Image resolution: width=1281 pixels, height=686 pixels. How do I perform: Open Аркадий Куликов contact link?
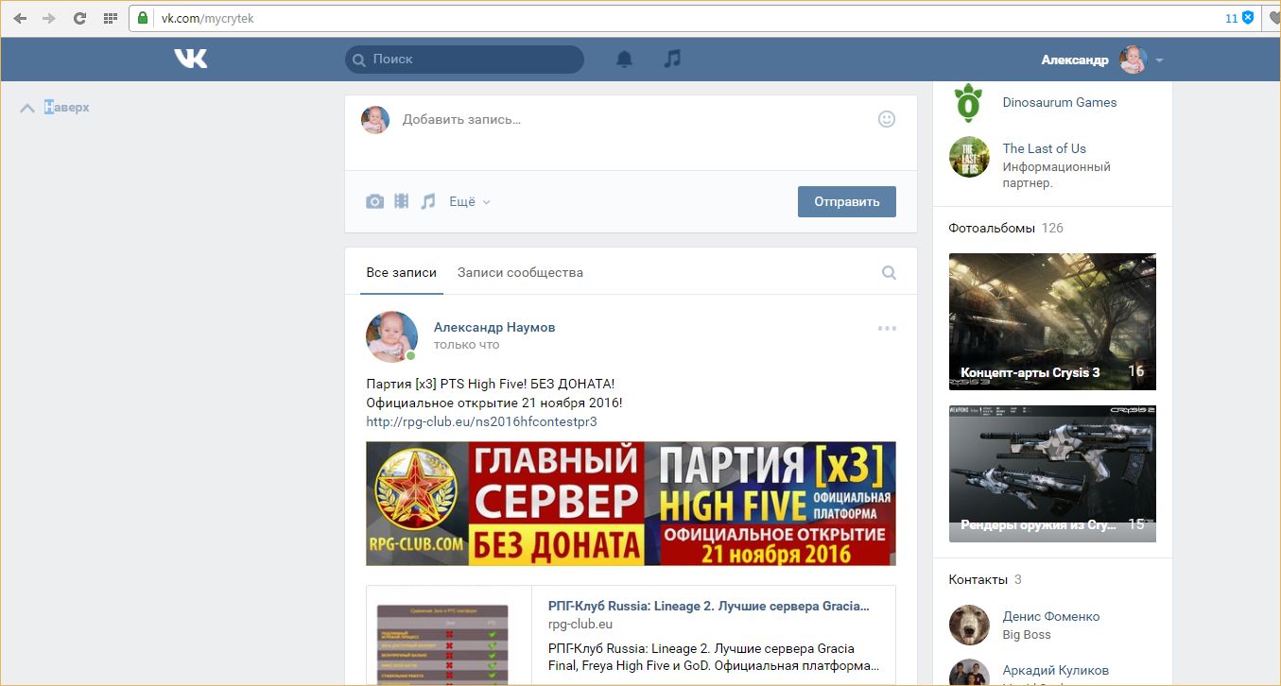tap(1056, 670)
